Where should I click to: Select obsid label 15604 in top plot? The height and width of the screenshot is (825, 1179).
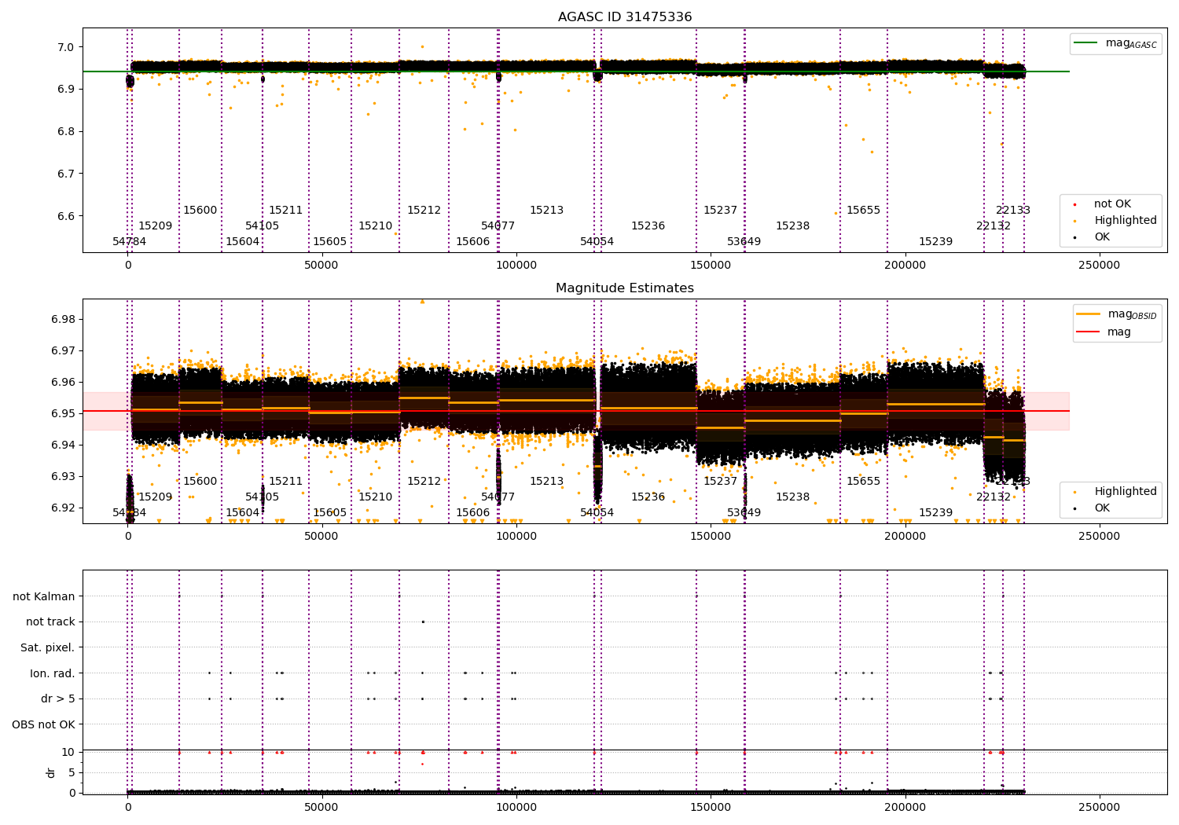[x=243, y=242]
